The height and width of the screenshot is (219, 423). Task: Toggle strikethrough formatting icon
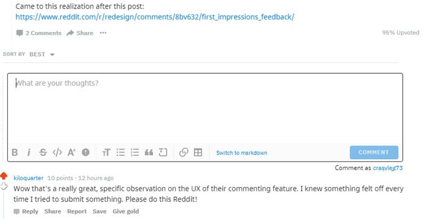click(43, 153)
